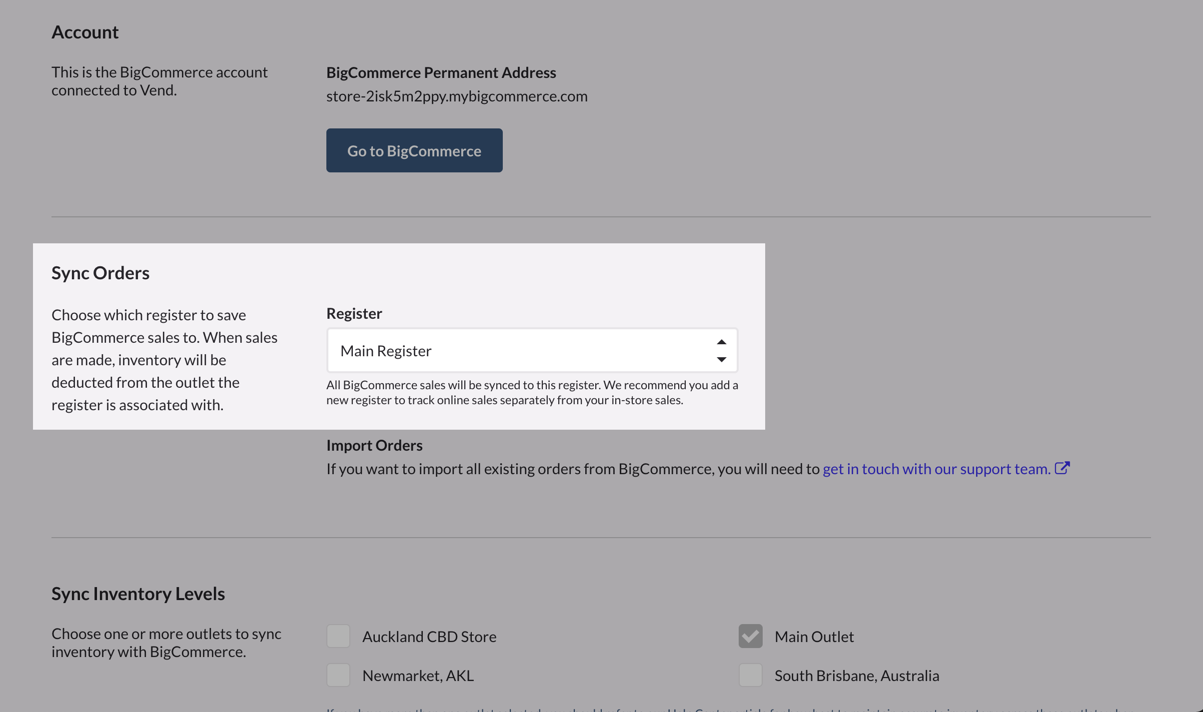Click the Main Outlet label text
This screenshot has width=1203, height=712.
click(814, 637)
